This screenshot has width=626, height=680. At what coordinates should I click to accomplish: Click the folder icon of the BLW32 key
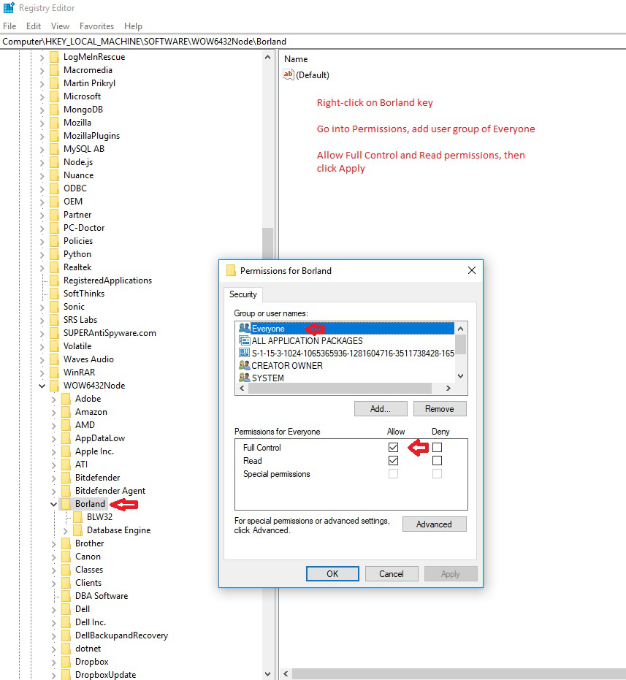pos(77,517)
